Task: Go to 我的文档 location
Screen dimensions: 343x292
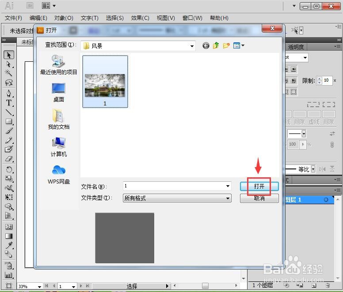Action: pos(58,120)
